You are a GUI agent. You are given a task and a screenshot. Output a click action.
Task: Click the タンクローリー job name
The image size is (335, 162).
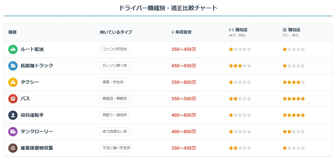(37, 132)
